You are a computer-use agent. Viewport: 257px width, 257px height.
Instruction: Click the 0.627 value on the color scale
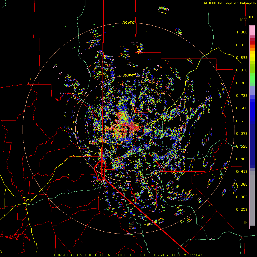[x=242, y=121]
